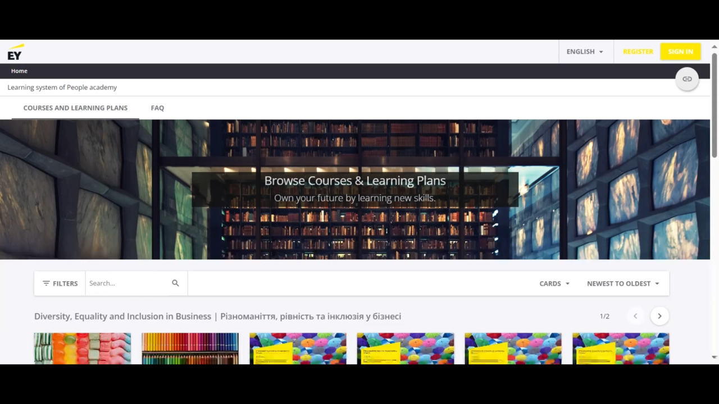Open the Newest to Oldest sort dropdown
Screen dimensions: 719x404
tap(622, 283)
